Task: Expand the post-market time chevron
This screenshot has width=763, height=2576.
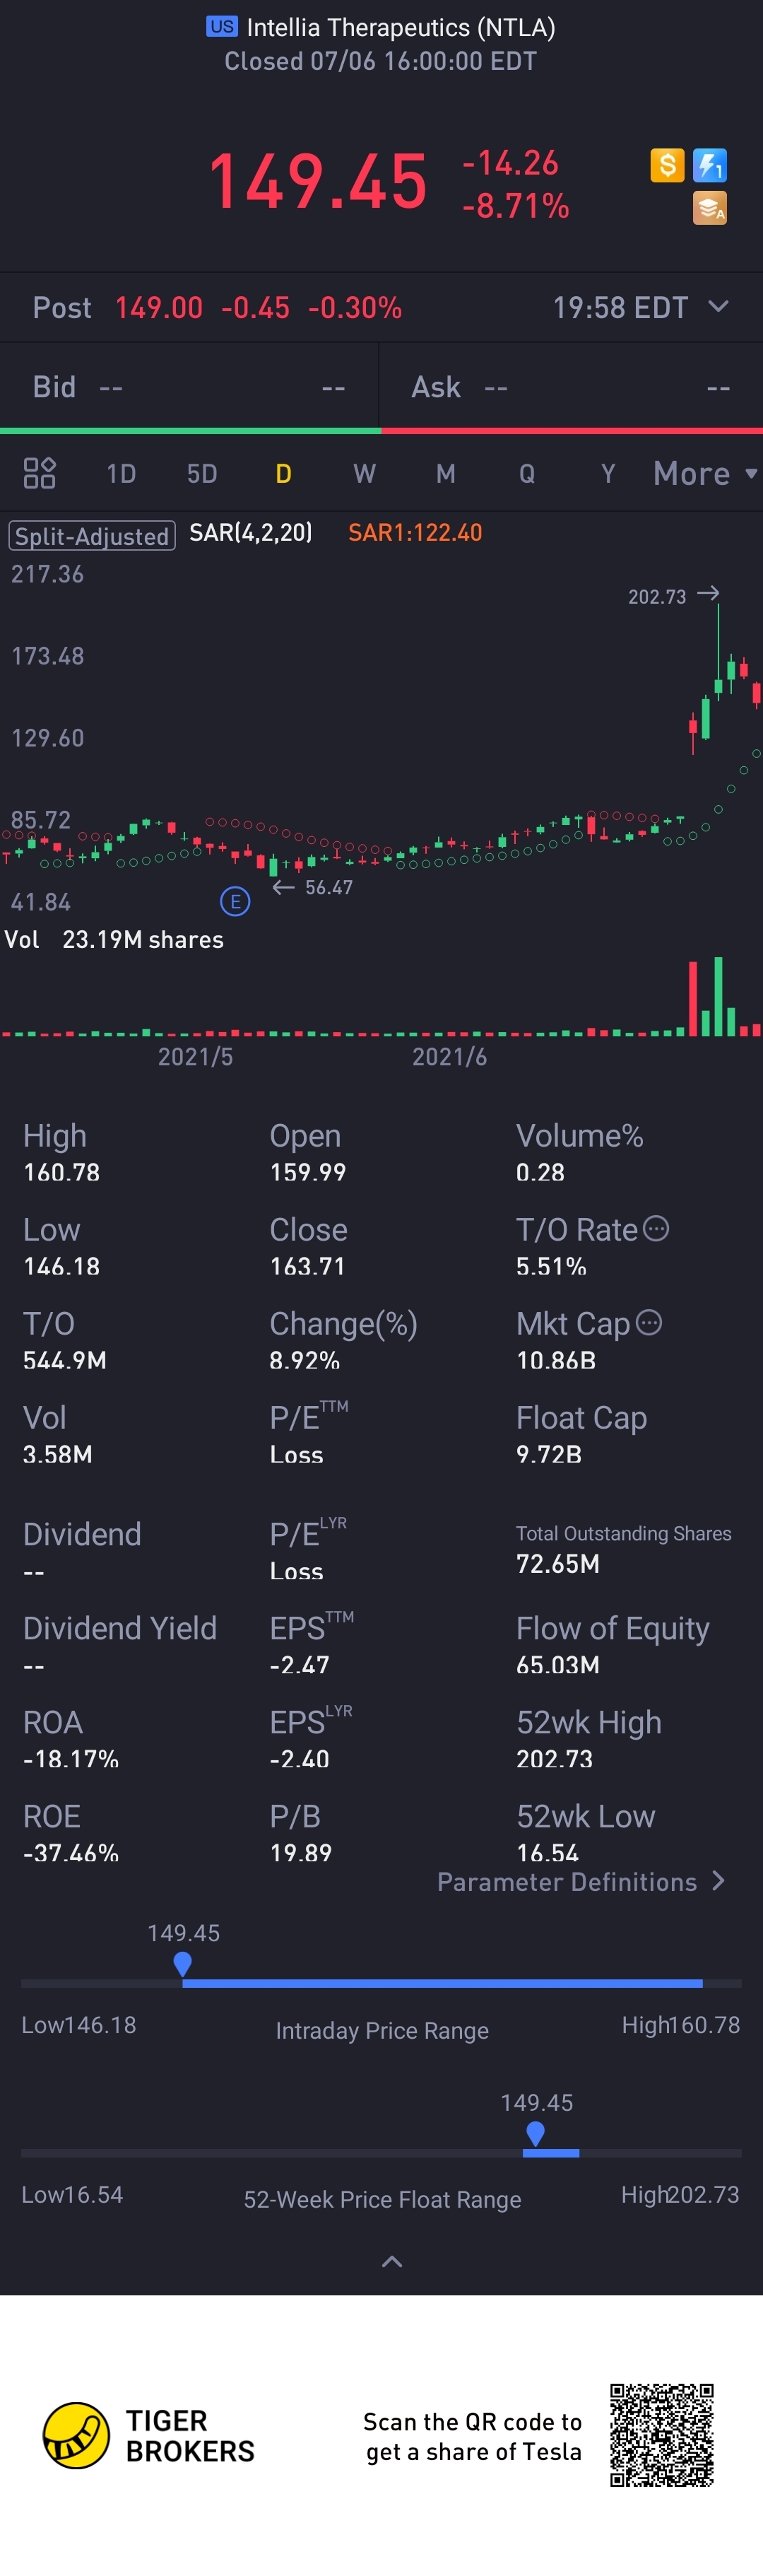Action: (718, 307)
